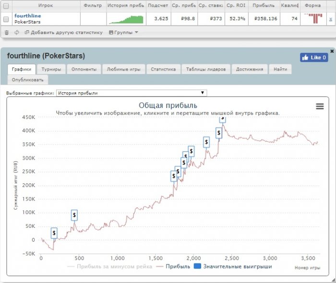Switch to the Статистика tab
336x283 pixels.
[x=163, y=69]
